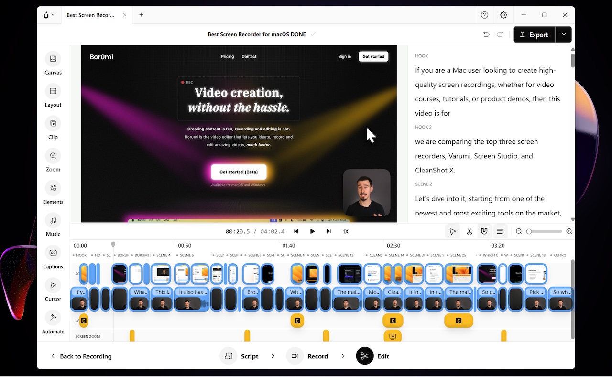Toggle the script lines view icon
The width and height of the screenshot is (612, 377).
500,231
